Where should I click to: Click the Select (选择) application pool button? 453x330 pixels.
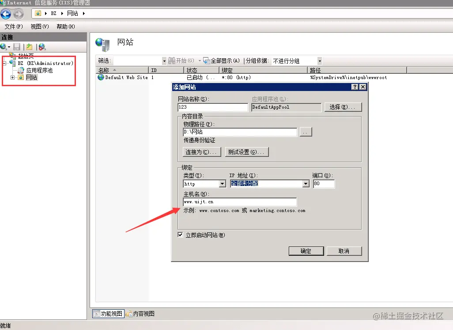pos(343,107)
